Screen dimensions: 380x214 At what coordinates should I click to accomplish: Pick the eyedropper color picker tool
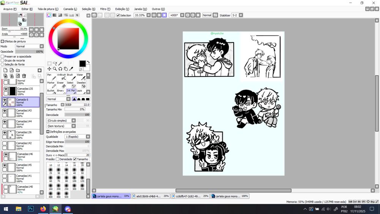71,69
